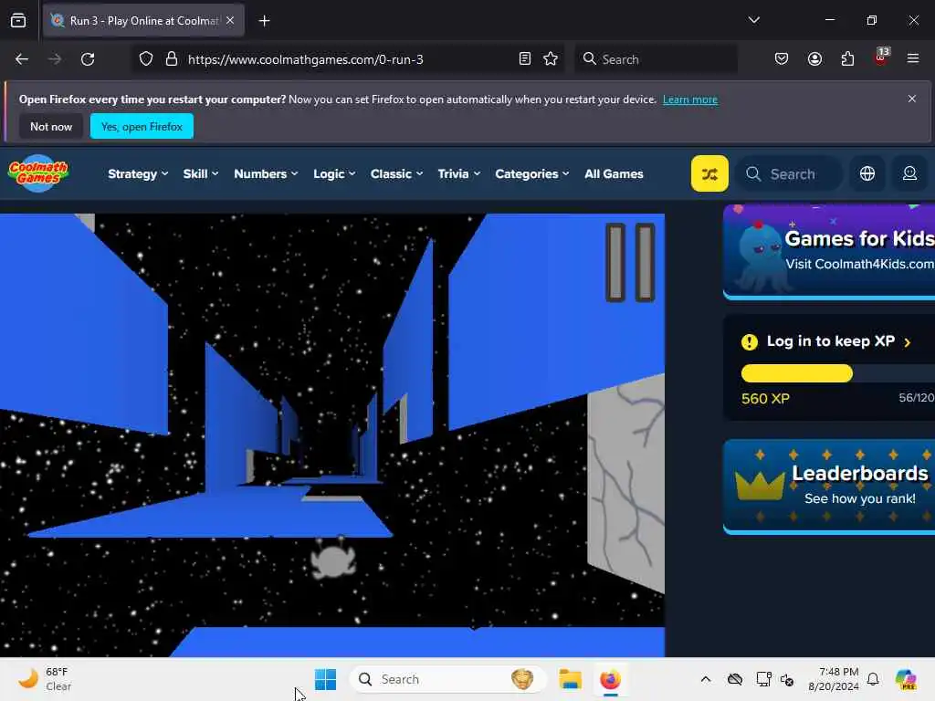Expand the Numbers menu
This screenshot has width=935, height=701.
click(x=266, y=174)
